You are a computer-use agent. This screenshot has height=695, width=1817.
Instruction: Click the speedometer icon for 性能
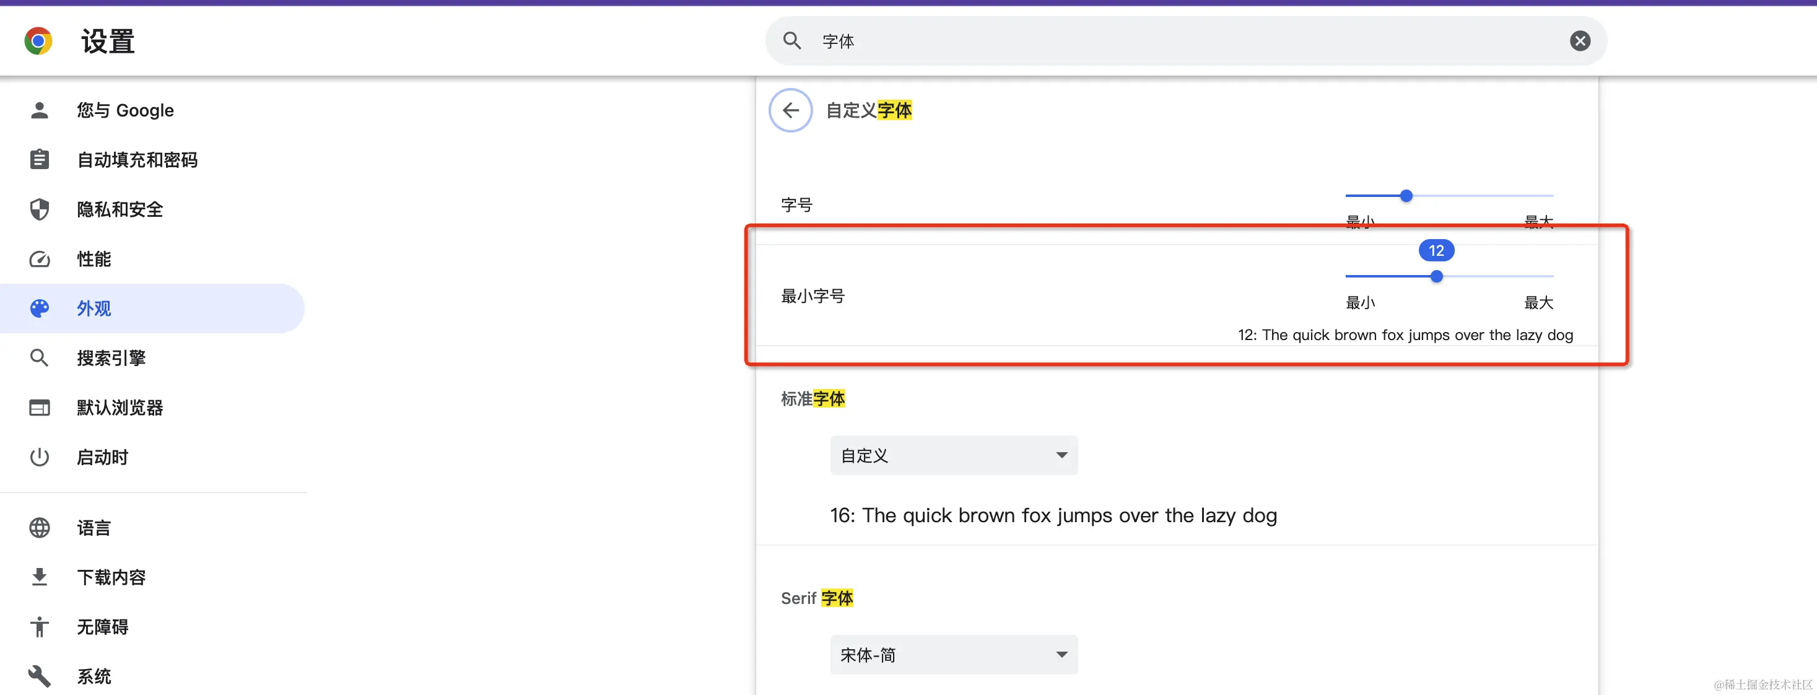pos(40,259)
